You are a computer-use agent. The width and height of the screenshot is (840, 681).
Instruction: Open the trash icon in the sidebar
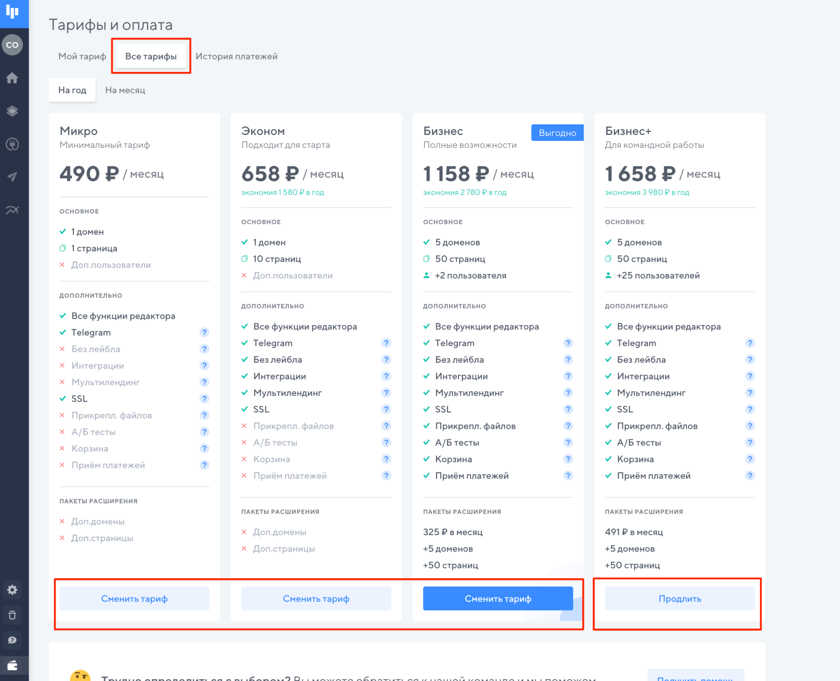pyautogui.click(x=12, y=615)
